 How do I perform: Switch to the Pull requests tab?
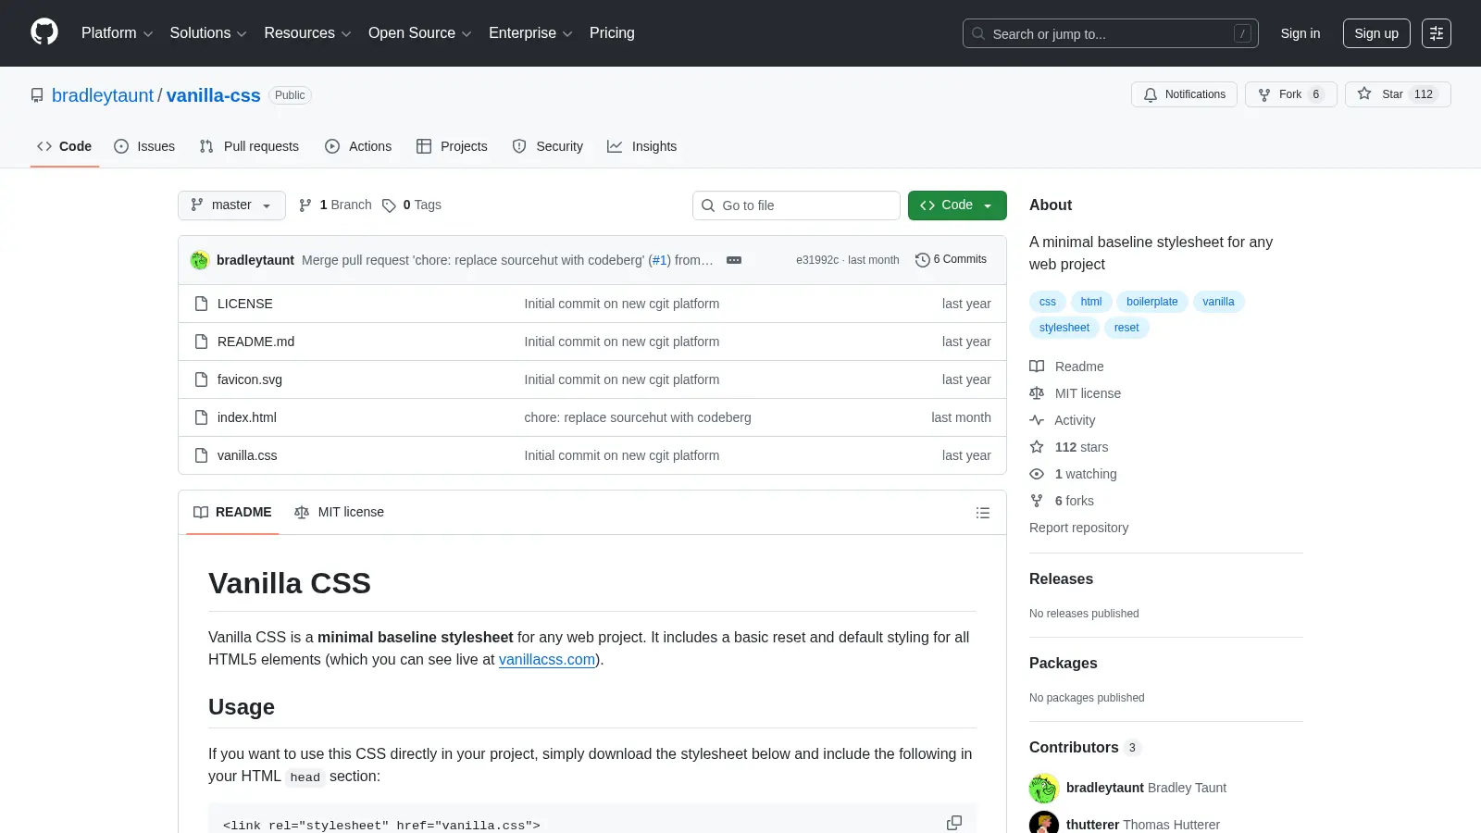[249, 146]
